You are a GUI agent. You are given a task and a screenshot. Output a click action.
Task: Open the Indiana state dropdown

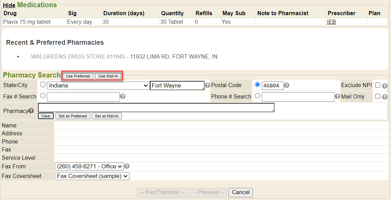98,85
